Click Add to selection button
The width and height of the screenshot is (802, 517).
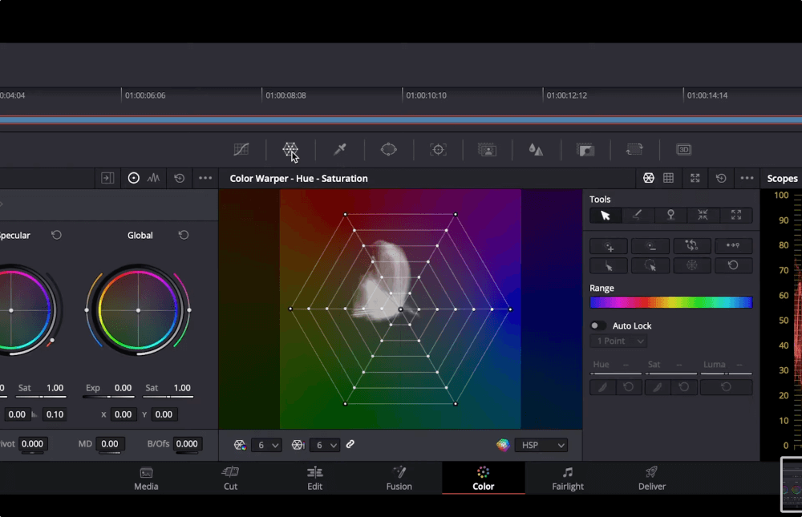coord(609,246)
